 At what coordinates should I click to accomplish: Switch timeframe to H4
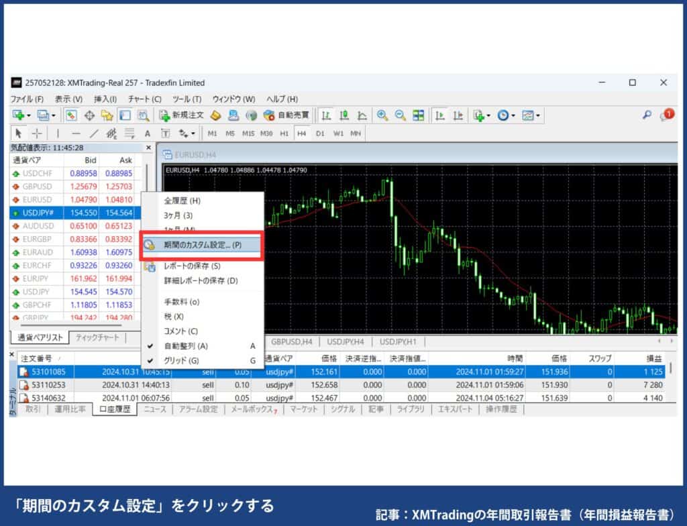(x=301, y=134)
